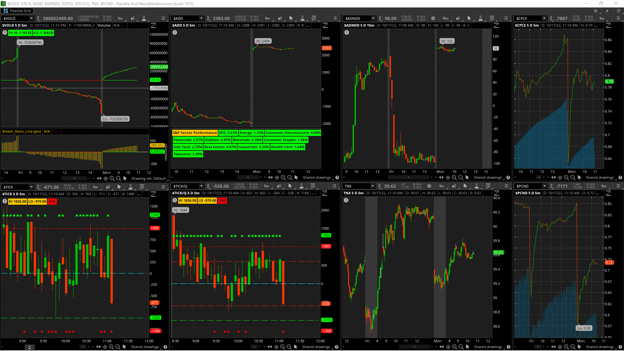Toggle symbol link clip next to $VOLD

click(38, 18)
